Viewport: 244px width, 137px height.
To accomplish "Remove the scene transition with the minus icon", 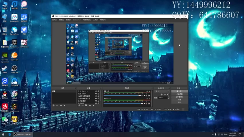I will point(165,94).
